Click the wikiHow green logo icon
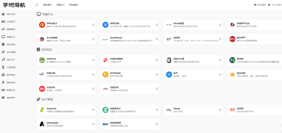 pyautogui.click(x=42, y=60)
